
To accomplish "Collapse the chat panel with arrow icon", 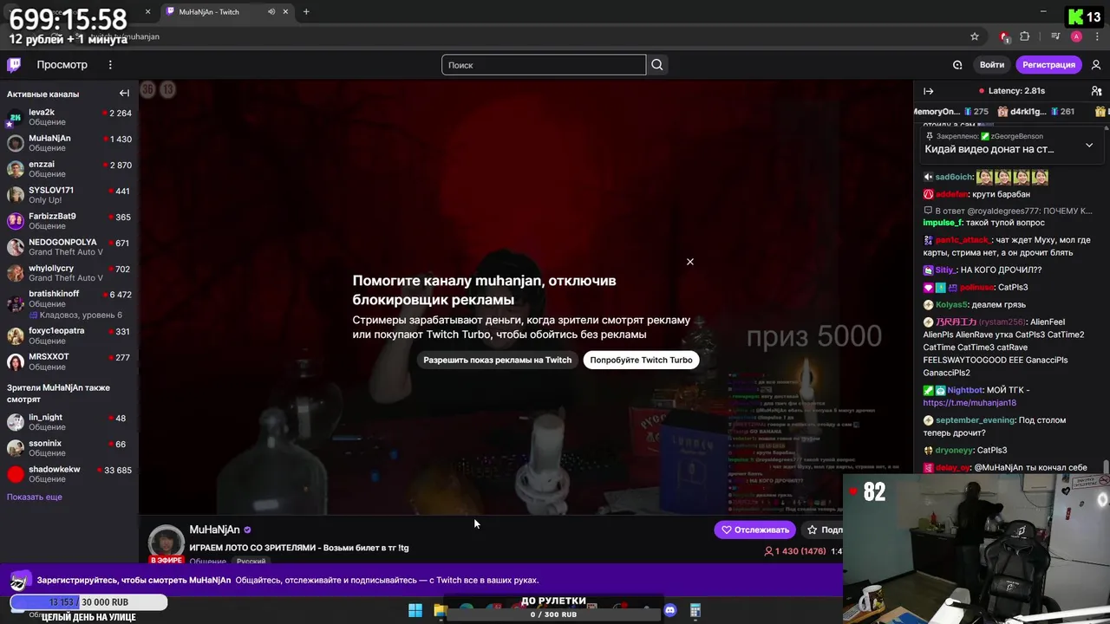I will pos(928,91).
